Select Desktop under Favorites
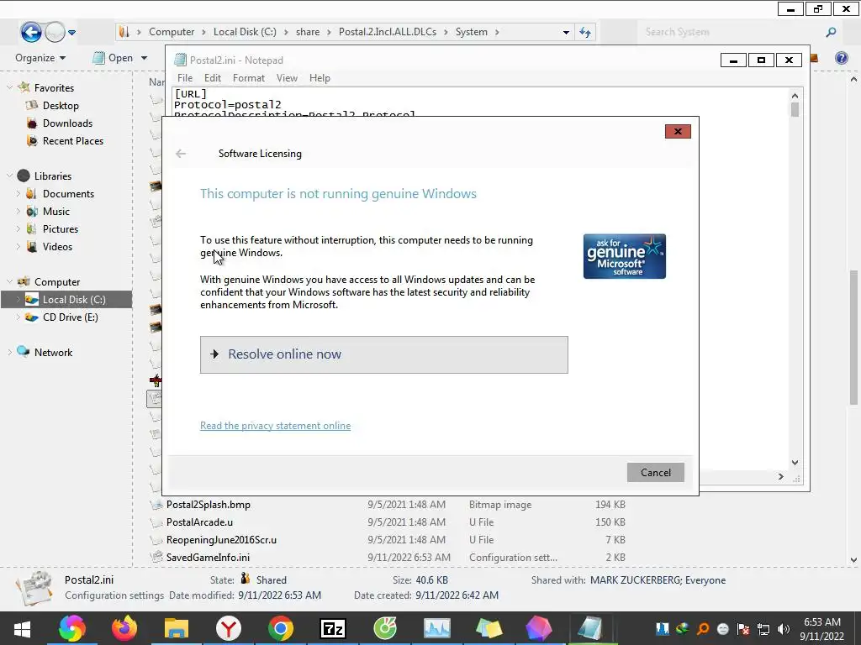Viewport: 861px width, 645px height. click(x=61, y=105)
